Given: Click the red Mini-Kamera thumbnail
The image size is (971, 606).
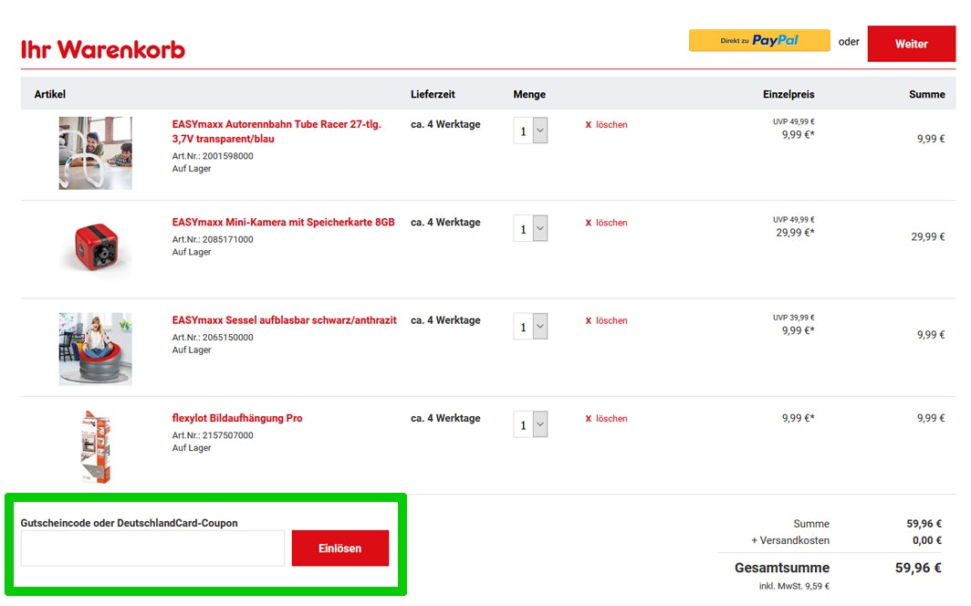Looking at the screenshot, I should (x=95, y=248).
